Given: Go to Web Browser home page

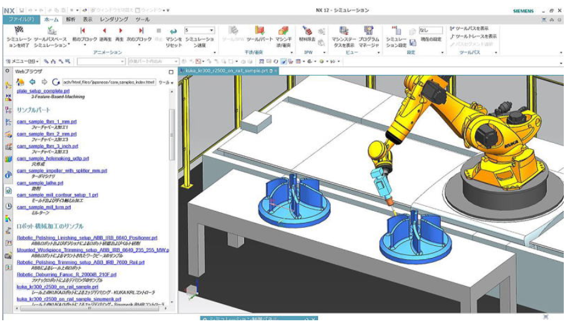Looking at the screenshot, I should (x=21, y=82).
